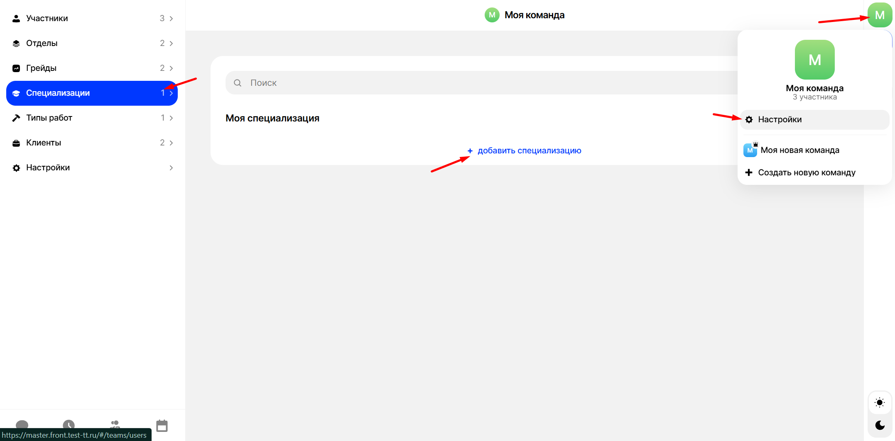This screenshot has height=441, width=895.
Task: Open the Типы работ sidebar item
Action: click(49, 118)
